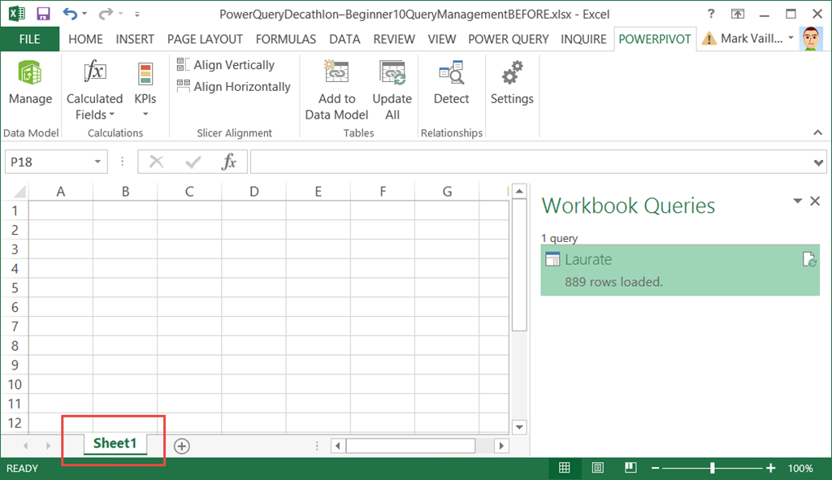The height and width of the screenshot is (480, 832).
Task: Click the zoom slider handle
Action: [713, 468]
